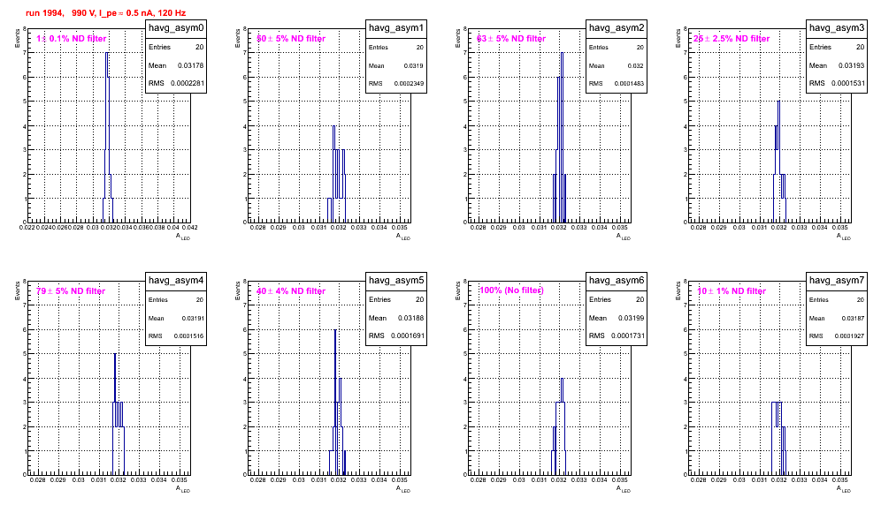Click the Events y-axis title of havg_asym1 plot

tap(238, 38)
